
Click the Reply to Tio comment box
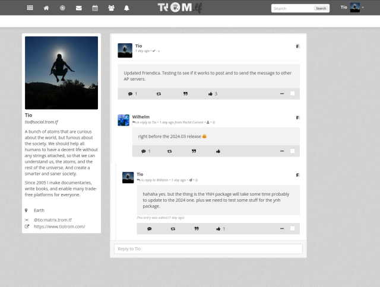(x=208, y=249)
